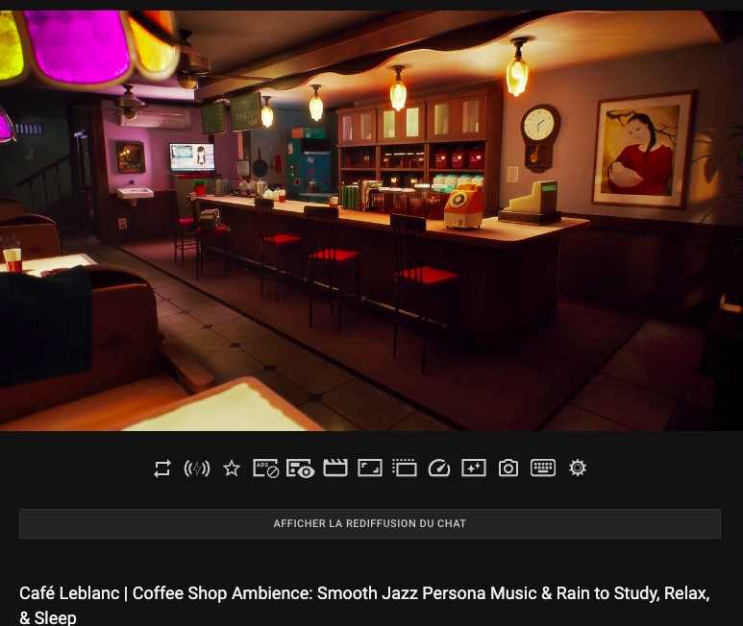This screenshot has height=626, width=743.
Task: Click the star favorite icon
Action: point(232,469)
